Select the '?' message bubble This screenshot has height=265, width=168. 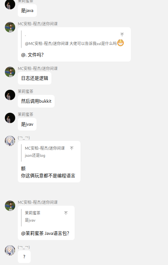pos(24,257)
